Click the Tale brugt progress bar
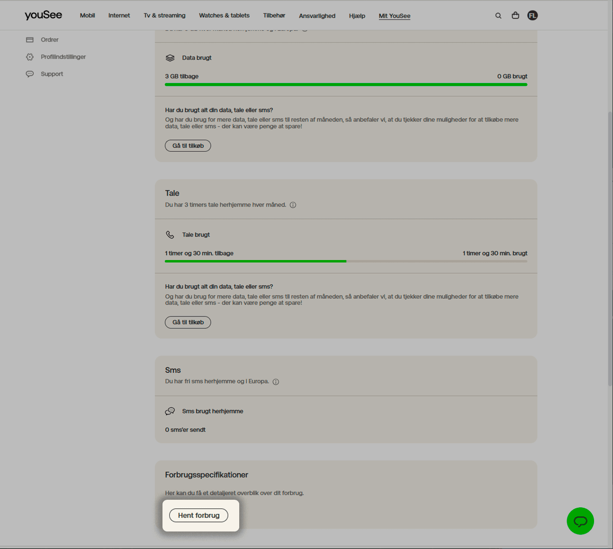This screenshot has height=549, width=613. (x=346, y=261)
